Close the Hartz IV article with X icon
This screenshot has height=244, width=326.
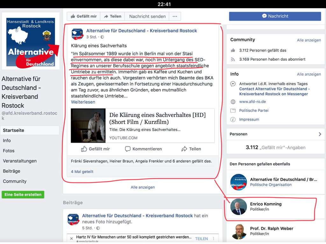tap(72, 238)
